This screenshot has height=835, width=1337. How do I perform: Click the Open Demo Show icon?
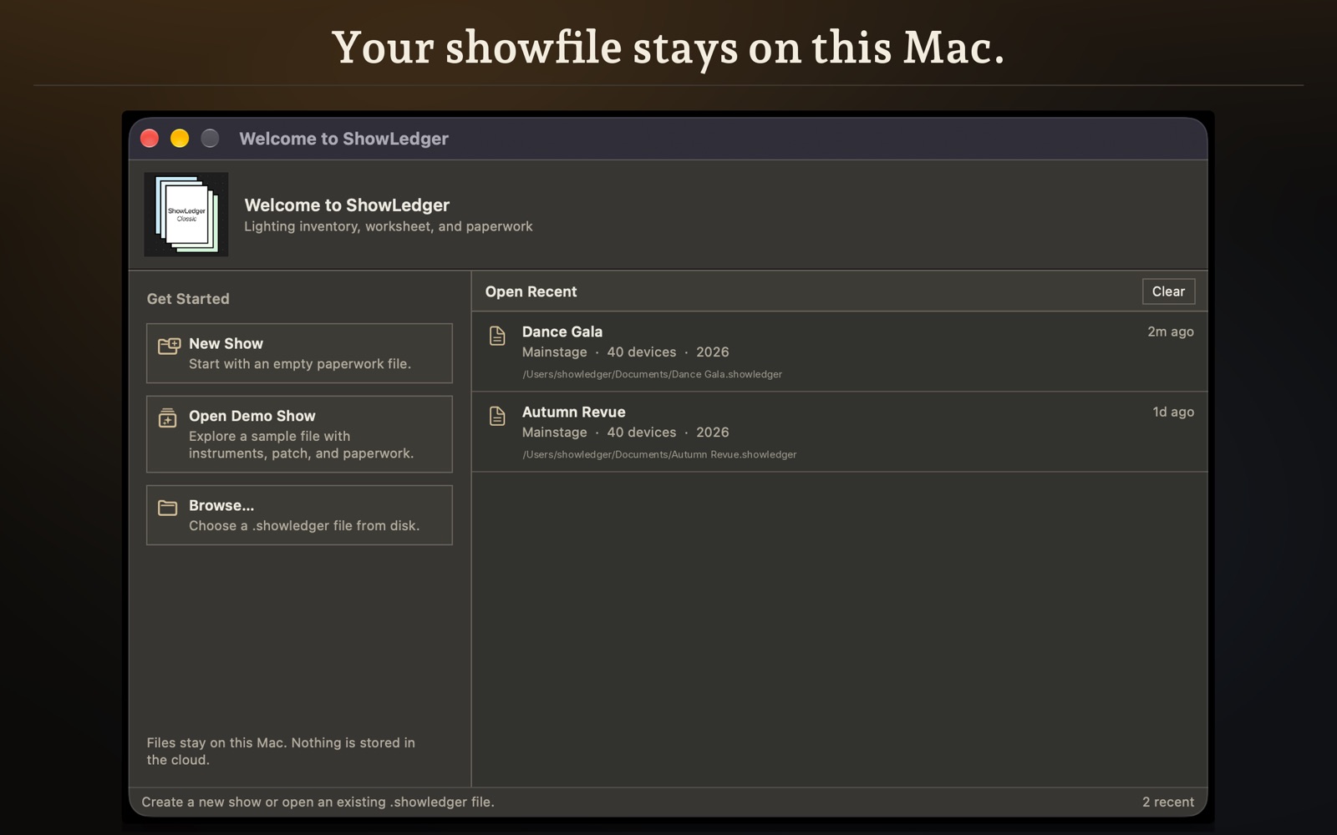(168, 417)
